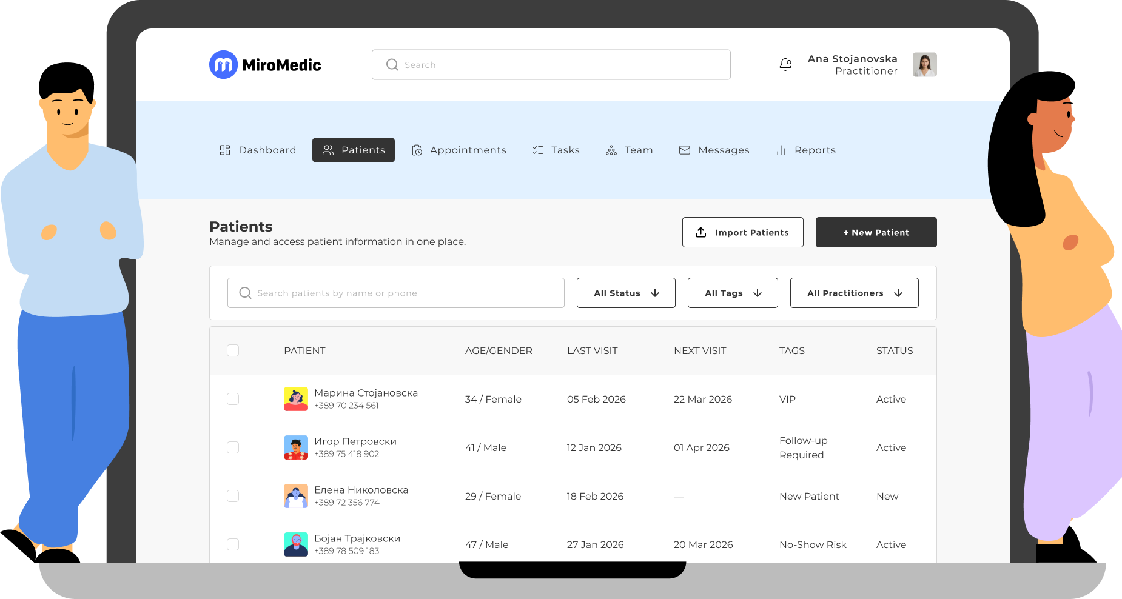
Task: Click Ana Stojanovska's profile photo
Action: (924, 64)
